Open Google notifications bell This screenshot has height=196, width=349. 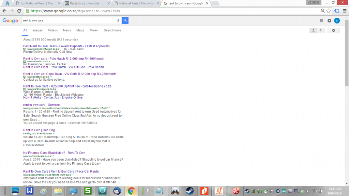(329, 21)
